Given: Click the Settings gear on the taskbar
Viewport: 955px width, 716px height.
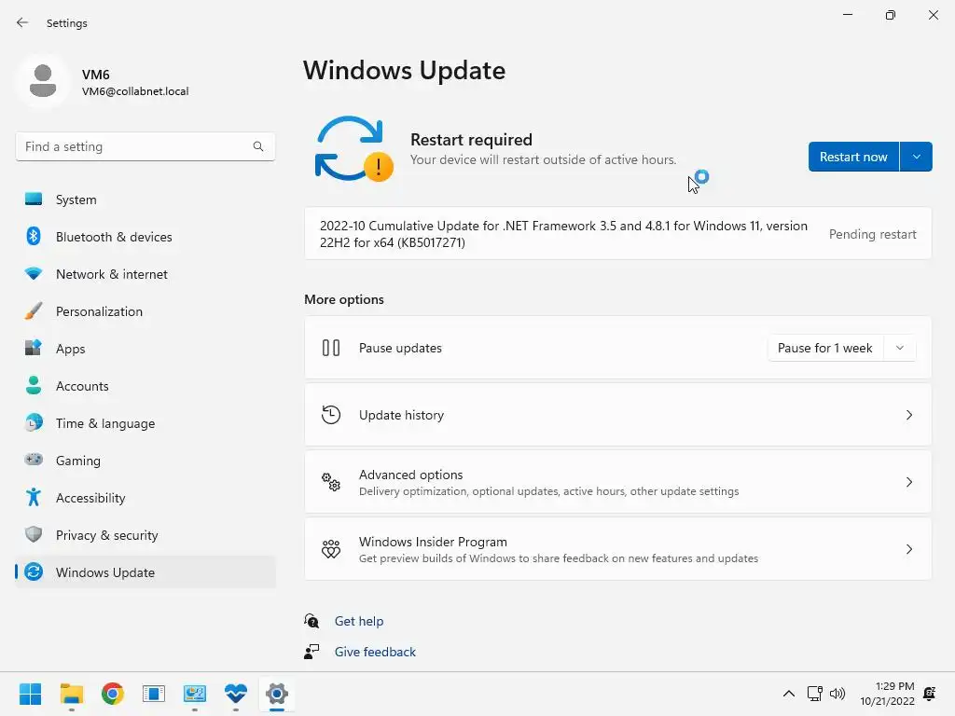Looking at the screenshot, I should pyautogui.click(x=276, y=694).
